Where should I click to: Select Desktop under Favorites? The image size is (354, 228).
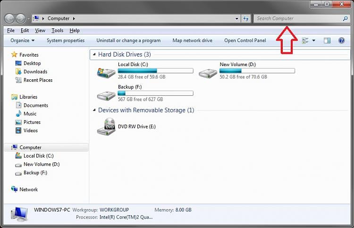[x=32, y=63]
